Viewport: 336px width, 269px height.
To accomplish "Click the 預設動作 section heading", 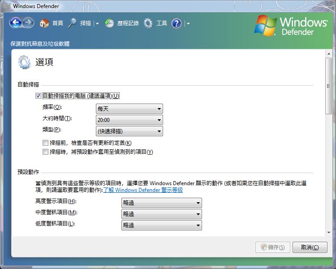I will pyautogui.click(x=28, y=172).
